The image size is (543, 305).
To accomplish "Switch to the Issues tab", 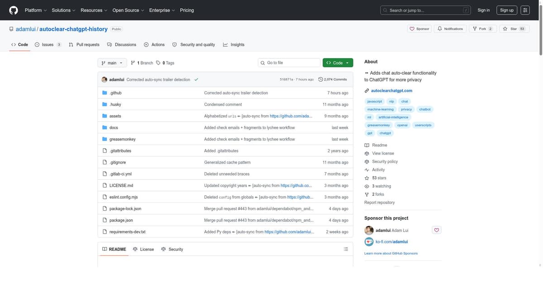I will pyautogui.click(x=48, y=45).
